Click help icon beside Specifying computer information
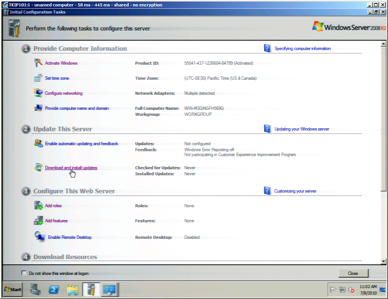Image resolution: width=388 pixels, height=299 pixels. (x=267, y=48)
